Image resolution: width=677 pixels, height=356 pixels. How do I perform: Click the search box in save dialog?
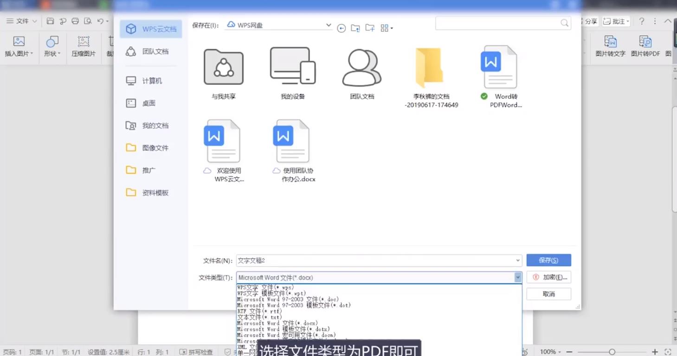coord(503,23)
